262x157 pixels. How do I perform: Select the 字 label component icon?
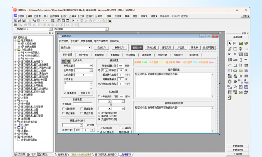pos(241,49)
